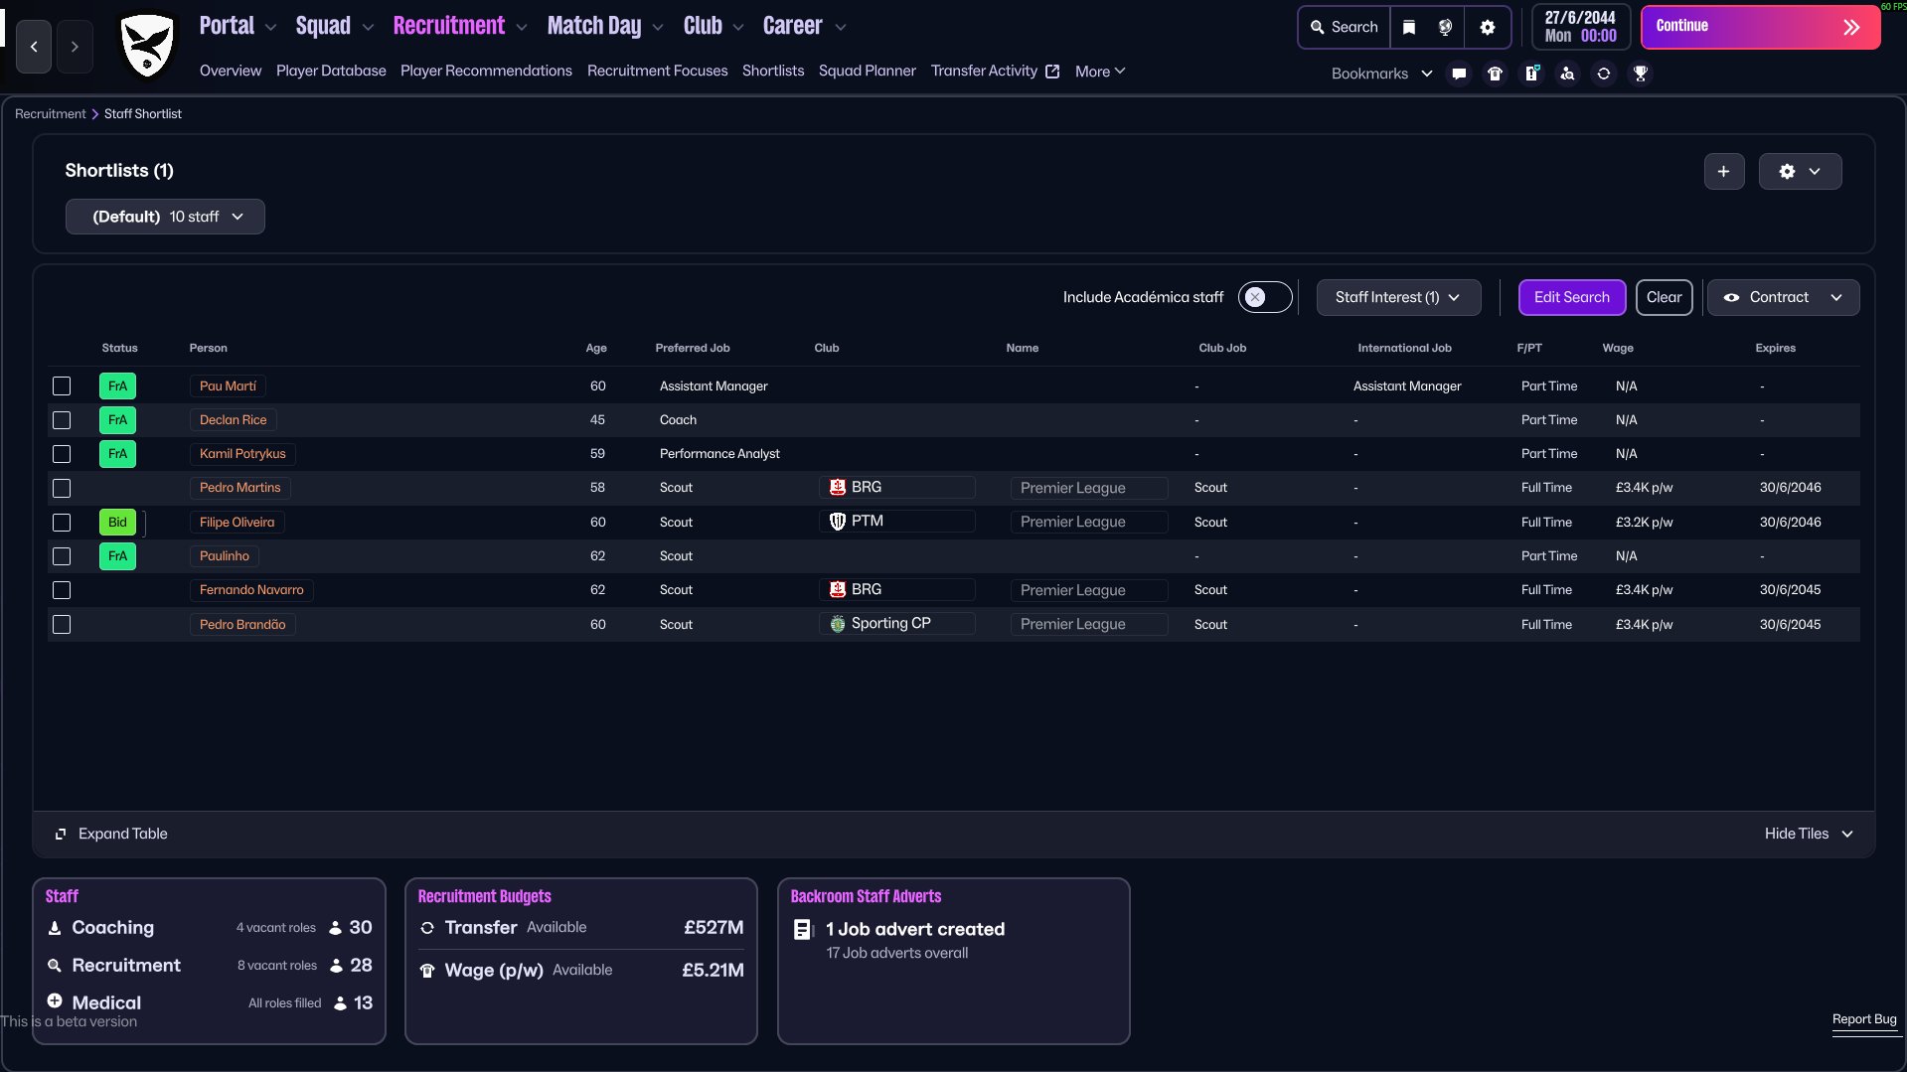
Task: Tick the checkbox for Paulinho
Action: 62,556
